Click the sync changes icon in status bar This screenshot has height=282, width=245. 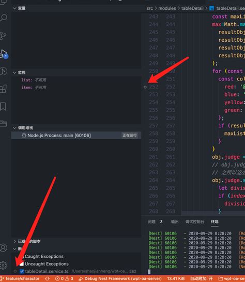click(x=47, y=278)
